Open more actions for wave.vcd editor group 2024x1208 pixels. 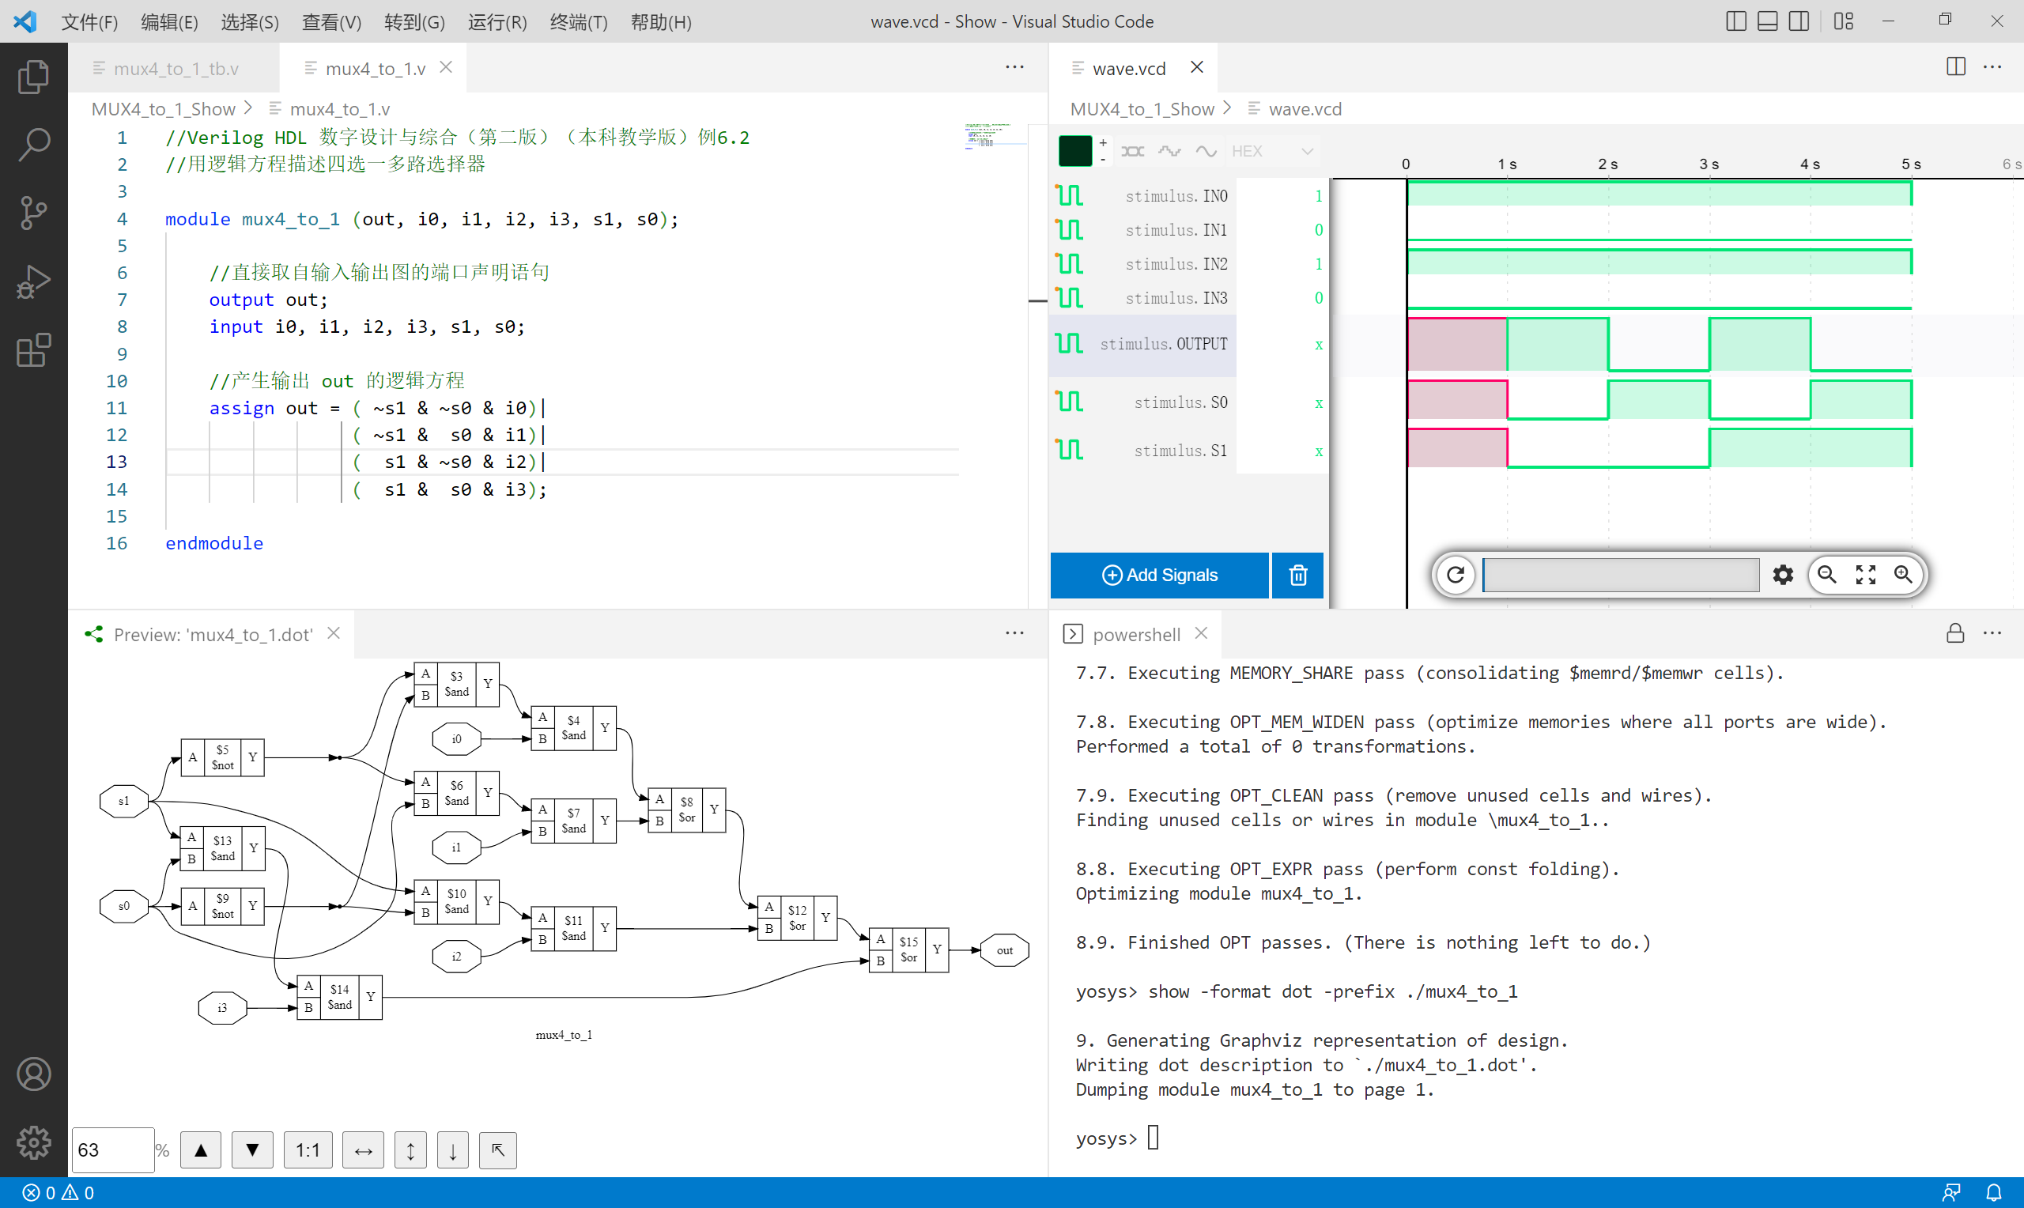point(1992,67)
